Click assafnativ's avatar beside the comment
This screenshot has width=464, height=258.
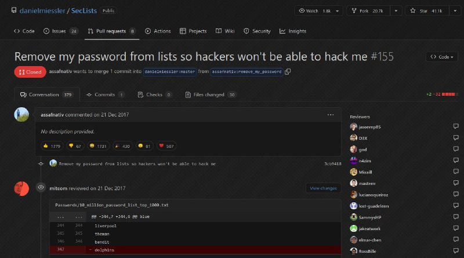[21, 114]
